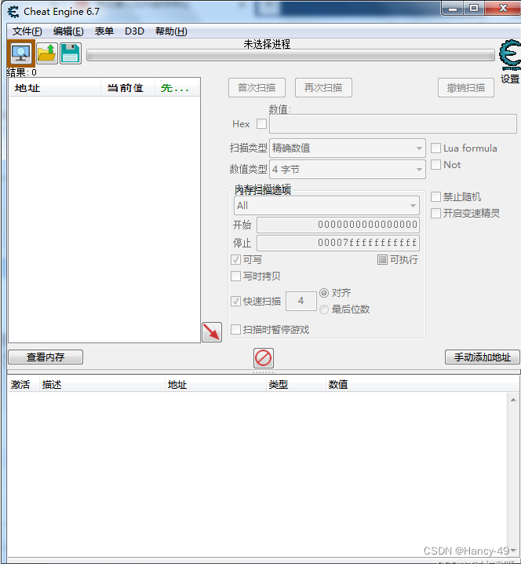
Task: Close the Cheat Engine window
Action: click(503, 9)
